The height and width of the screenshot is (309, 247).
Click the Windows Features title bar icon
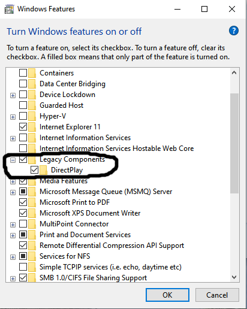(x=9, y=10)
